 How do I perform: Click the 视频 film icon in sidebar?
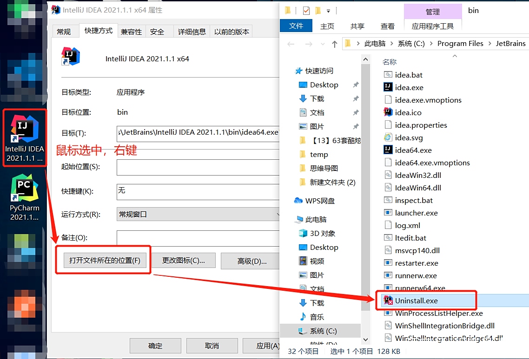pos(303,261)
